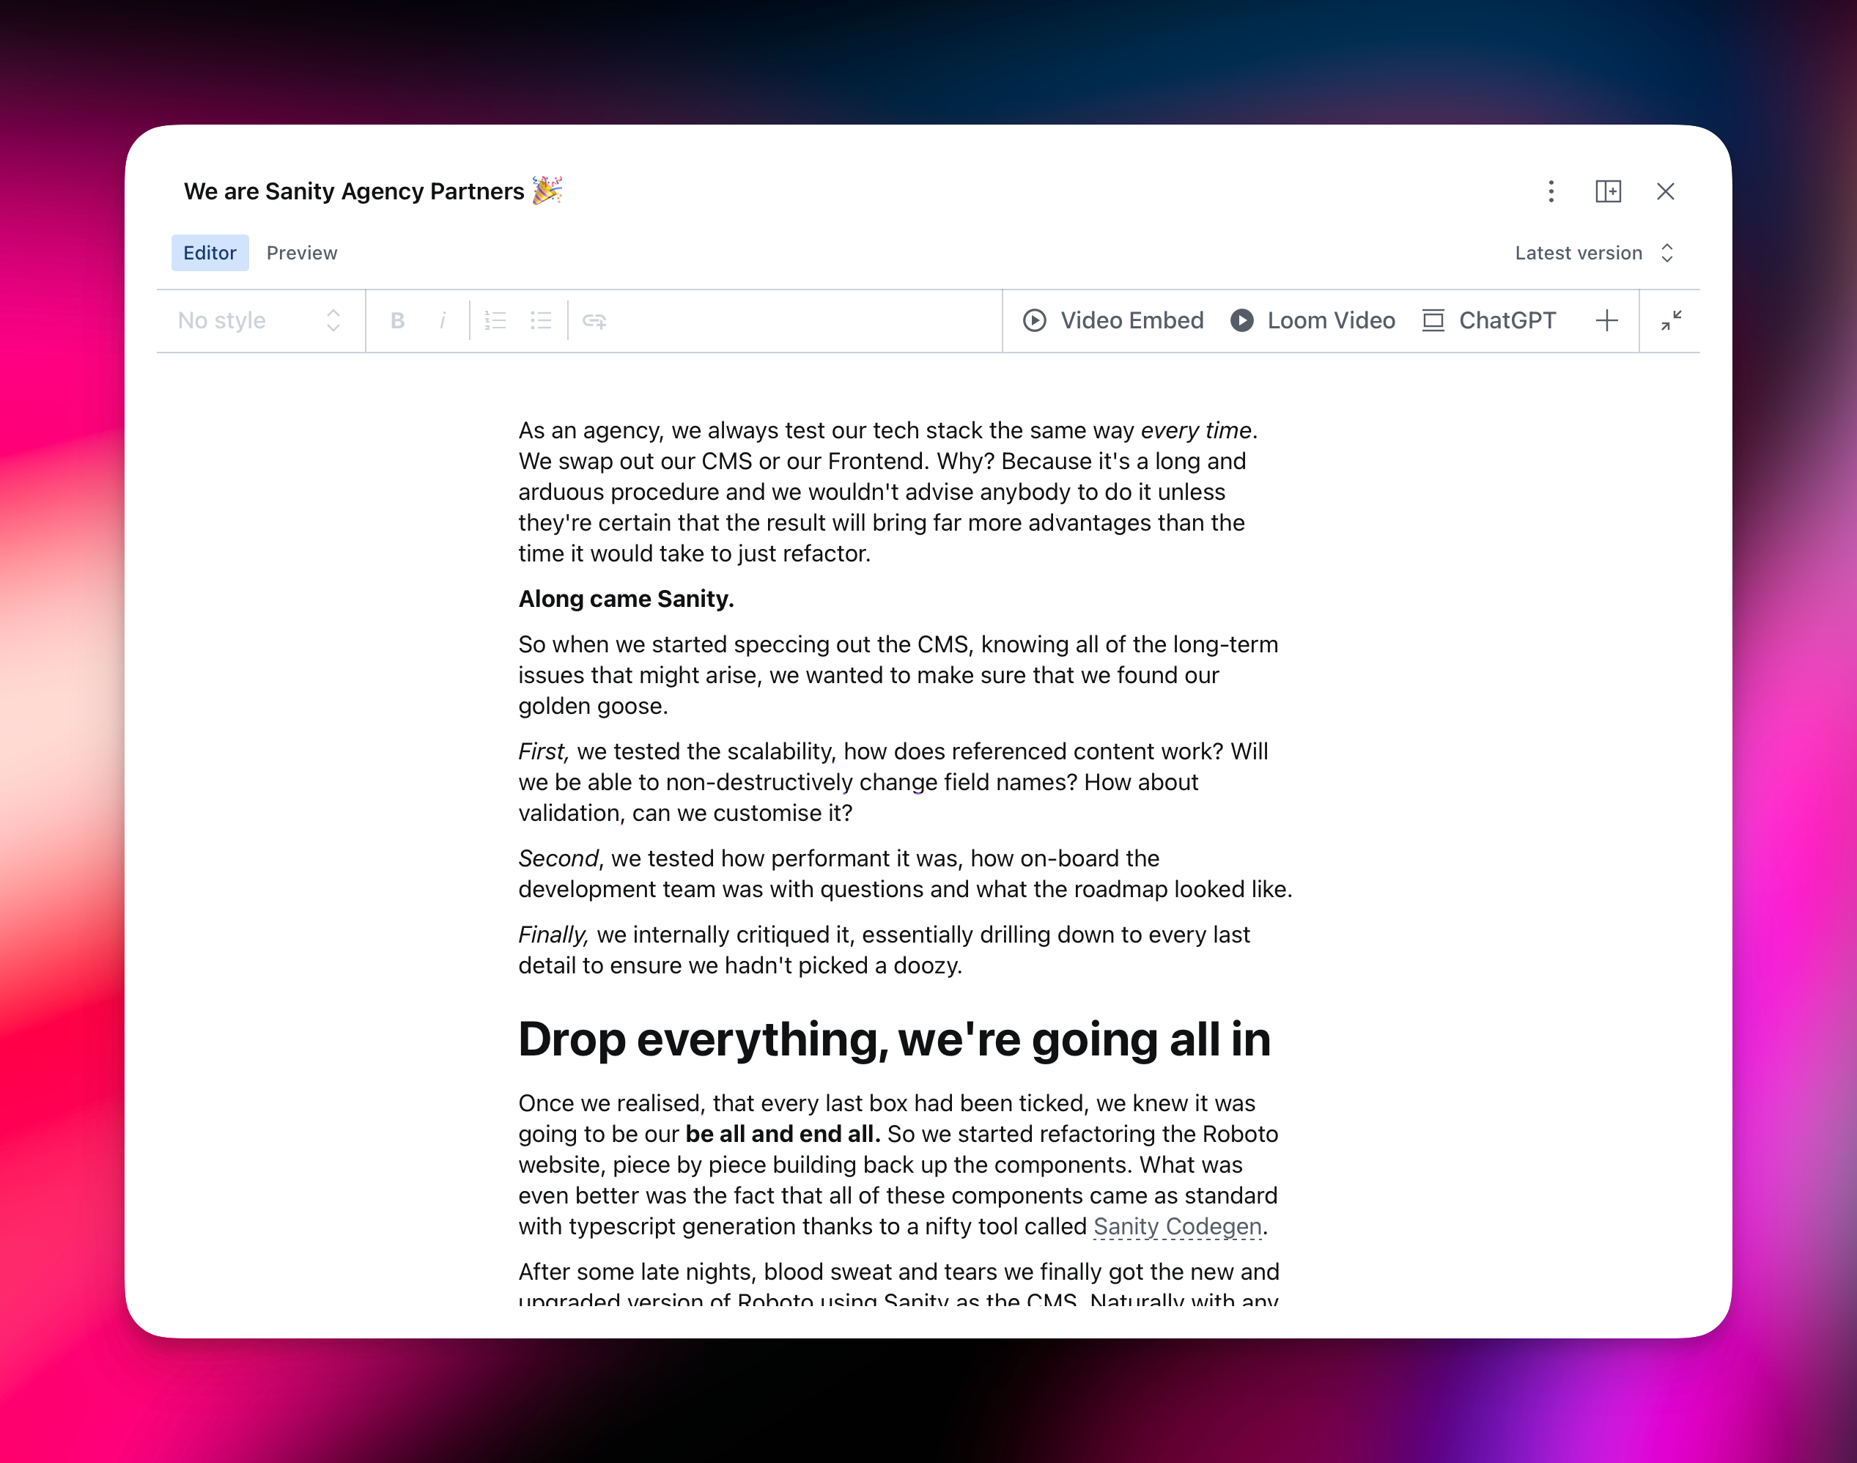The width and height of the screenshot is (1857, 1463).
Task: Toggle bold formatting in toolbar
Action: (x=397, y=320)
